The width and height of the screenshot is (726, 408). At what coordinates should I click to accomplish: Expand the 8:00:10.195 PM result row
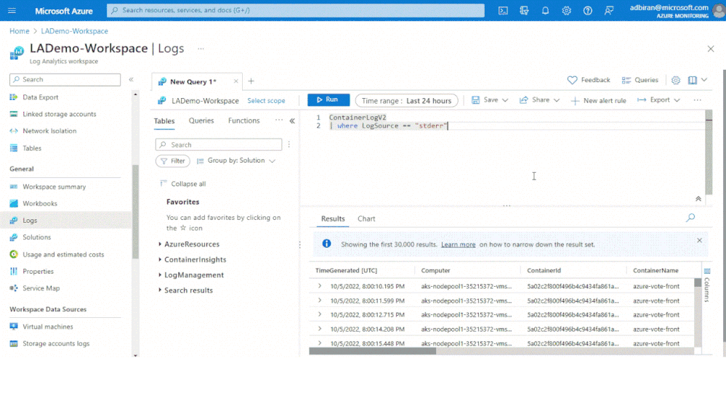point(320,286)
